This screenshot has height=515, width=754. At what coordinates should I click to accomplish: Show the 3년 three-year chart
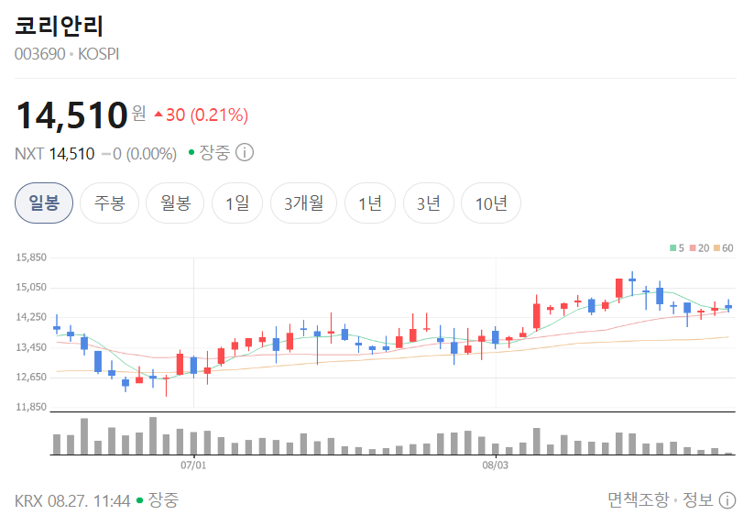(x=429, y=203)
